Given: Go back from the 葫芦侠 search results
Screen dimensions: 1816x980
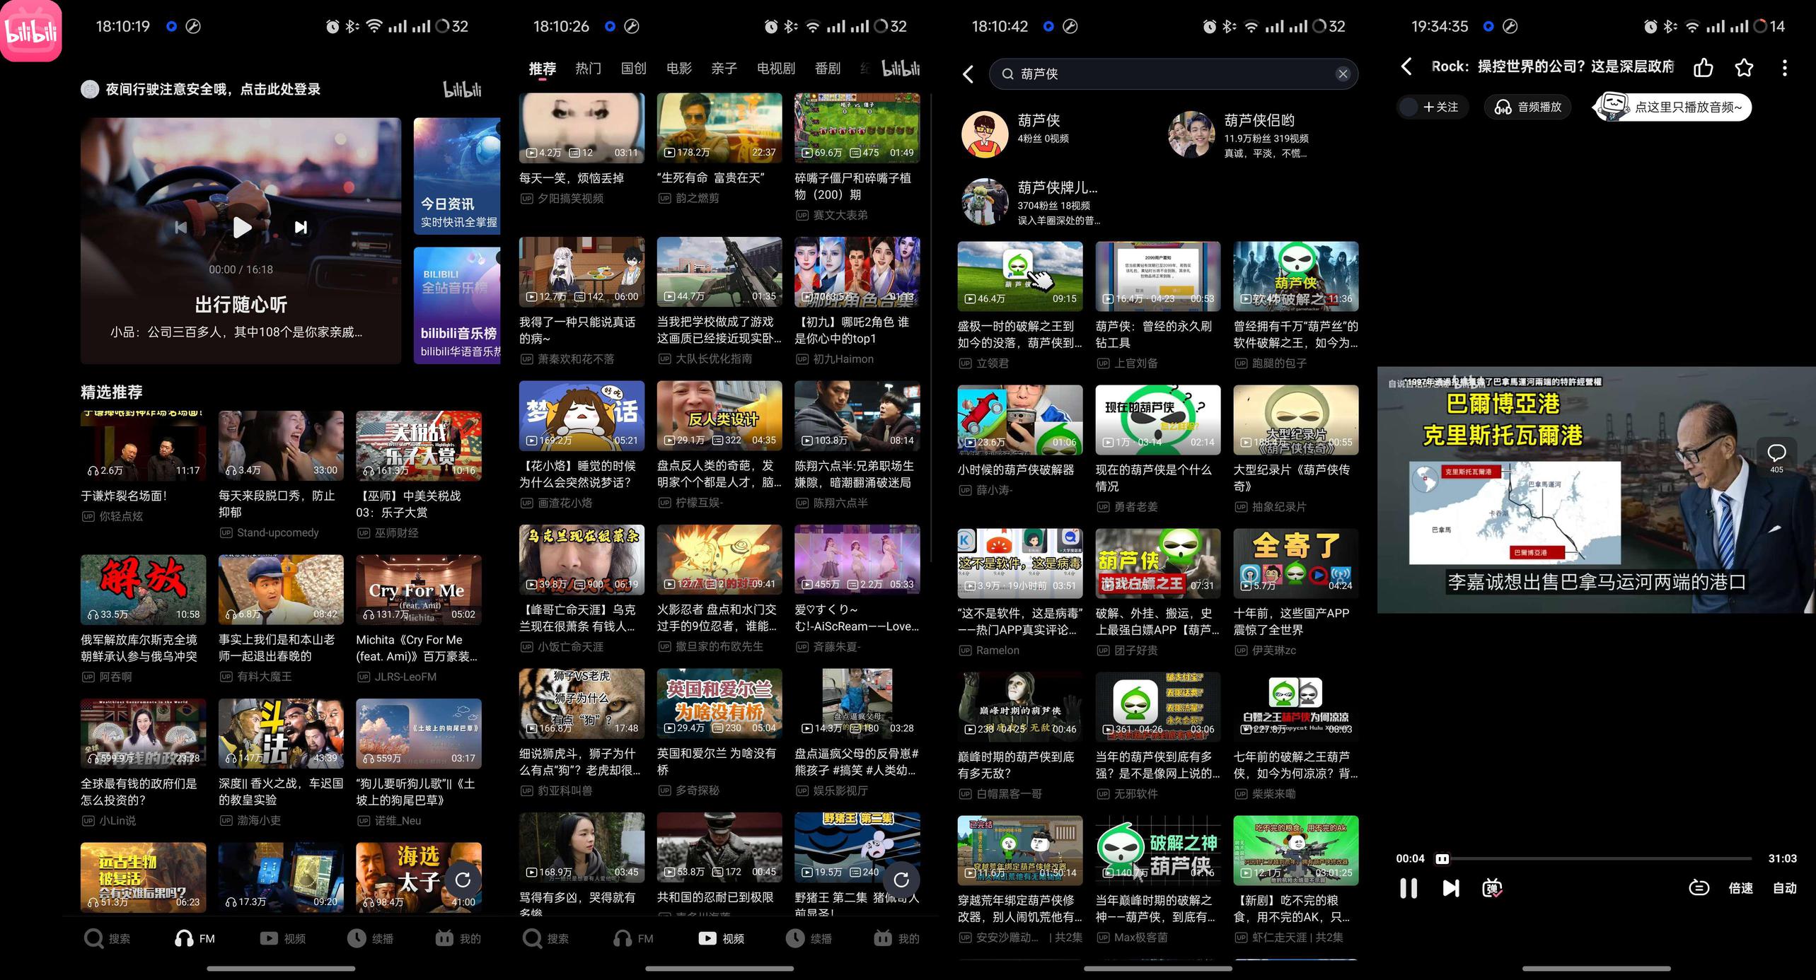Looking at the screenshot, I should click(968, 74).
